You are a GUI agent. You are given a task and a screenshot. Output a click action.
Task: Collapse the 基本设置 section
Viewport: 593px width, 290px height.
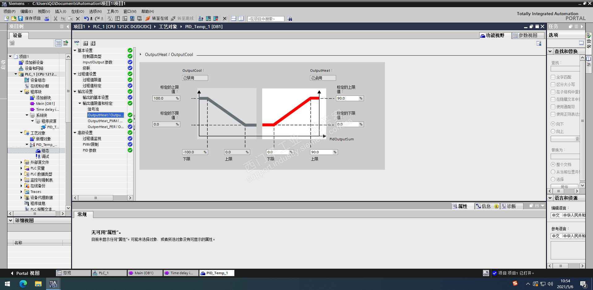75,50
